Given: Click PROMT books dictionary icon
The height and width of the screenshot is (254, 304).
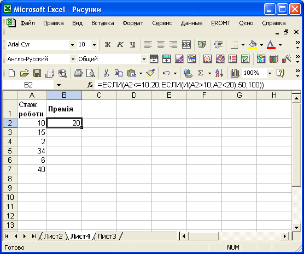Looking at the screenshot, I should coord(274,59).
